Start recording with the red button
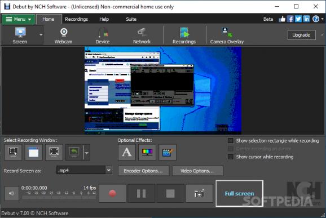The height and width of the screenshot is (218, 326). click(112, 193)
